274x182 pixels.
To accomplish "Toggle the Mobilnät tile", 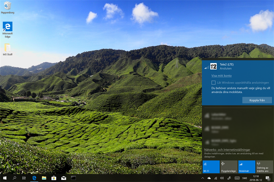I will [247, 167].
